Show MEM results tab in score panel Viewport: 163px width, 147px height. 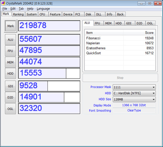tap(108, 23)
